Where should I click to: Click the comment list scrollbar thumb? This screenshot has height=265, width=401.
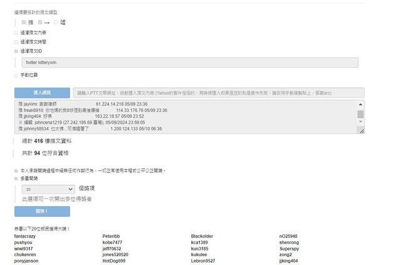360,114
